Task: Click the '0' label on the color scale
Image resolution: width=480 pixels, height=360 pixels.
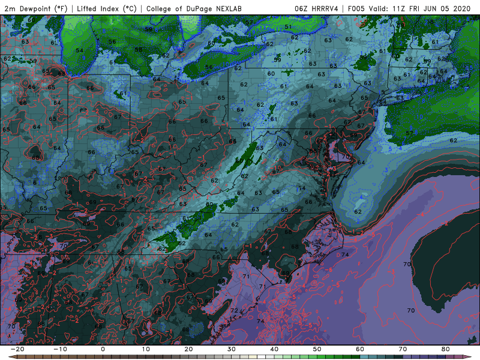Action: coord(103,349)
